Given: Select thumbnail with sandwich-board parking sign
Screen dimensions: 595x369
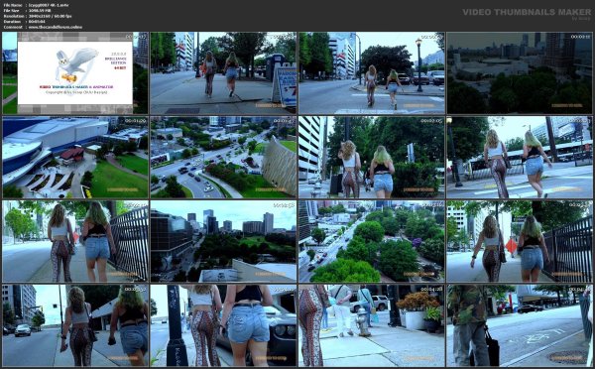Looking at the screenshot, I should click(223, 72).
